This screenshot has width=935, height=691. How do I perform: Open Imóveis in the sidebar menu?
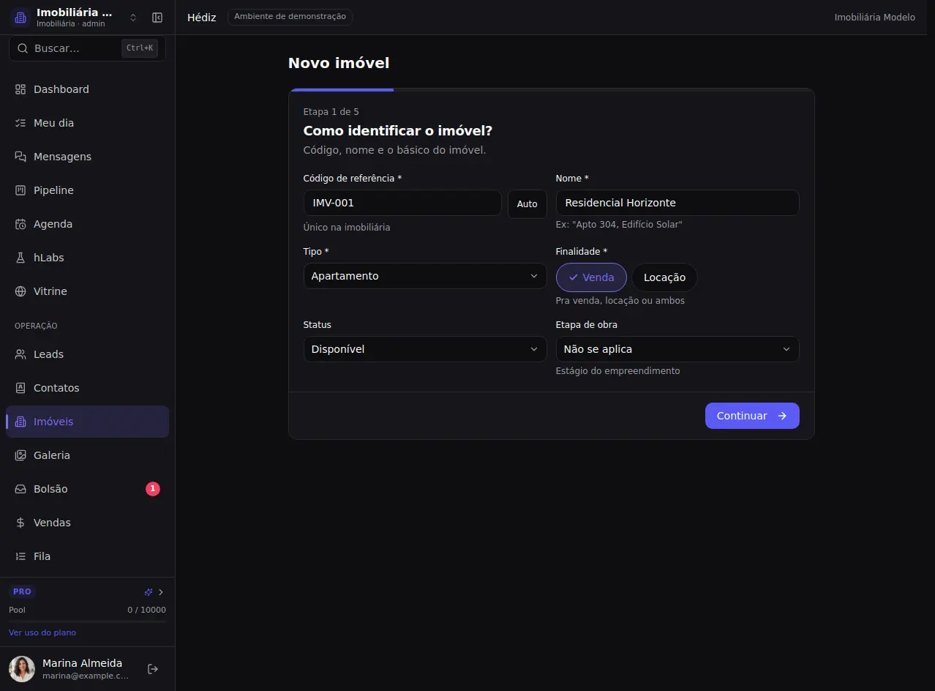(x=88, y=422)
